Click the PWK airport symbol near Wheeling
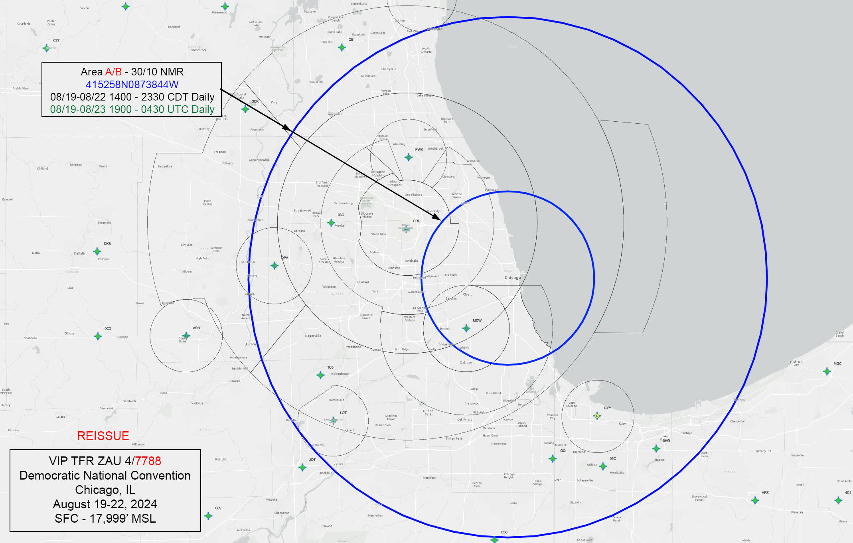 [408, 157]
